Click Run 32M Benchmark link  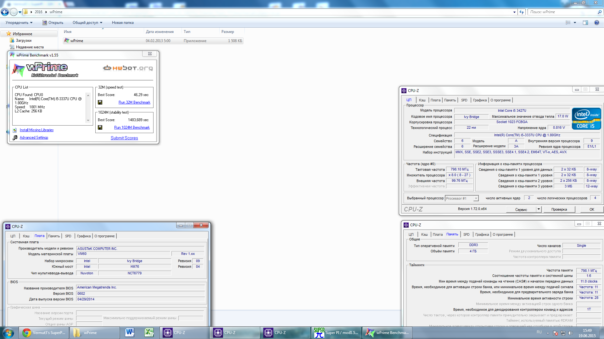[134, 102]
